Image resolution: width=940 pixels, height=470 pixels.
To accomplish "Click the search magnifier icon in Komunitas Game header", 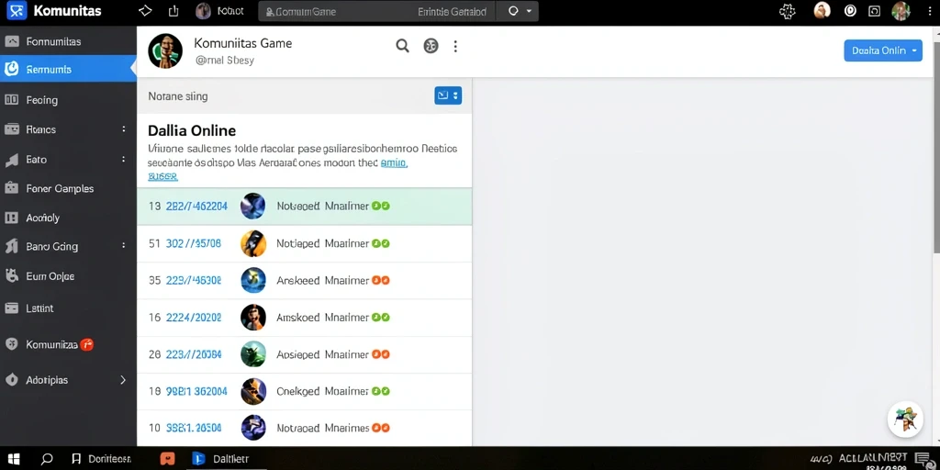I will click(x=402, y=46).
